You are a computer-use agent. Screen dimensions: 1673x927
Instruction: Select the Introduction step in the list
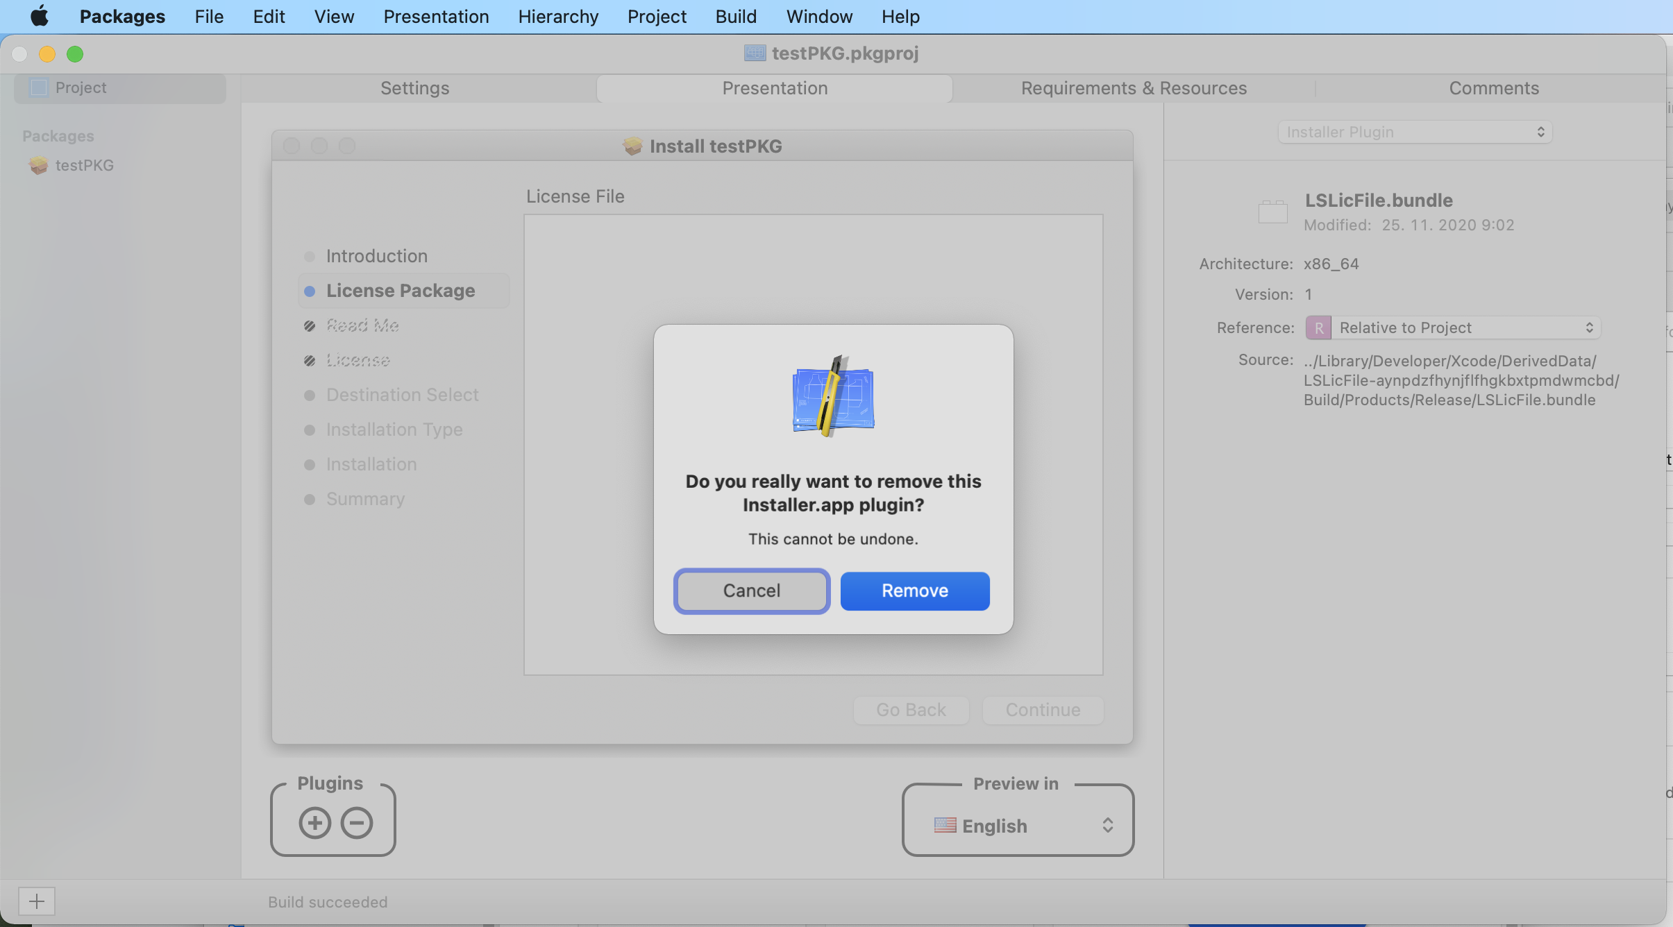[x=376, y=255]
